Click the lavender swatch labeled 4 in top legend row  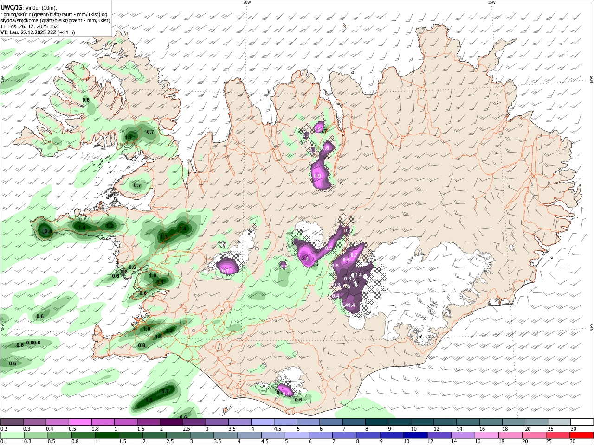click(x=262, y=422)
